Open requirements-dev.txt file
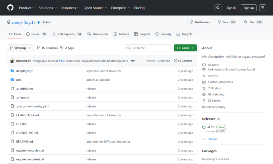The height and width of the screenshot is (164, 273). (x=30, y=150)
